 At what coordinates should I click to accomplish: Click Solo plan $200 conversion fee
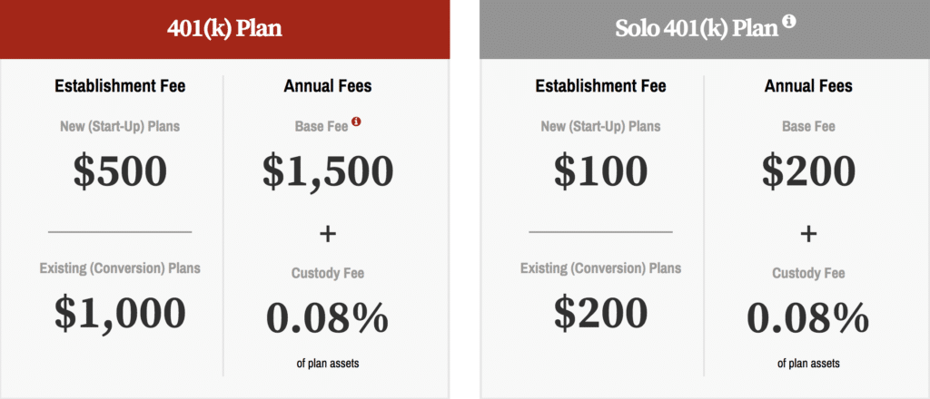[x=601, y=313]
